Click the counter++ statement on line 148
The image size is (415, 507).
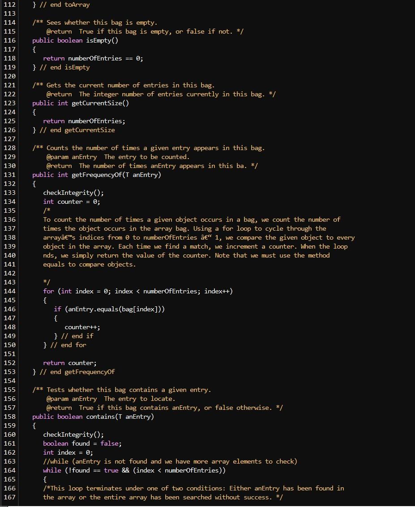click(82, 327)
